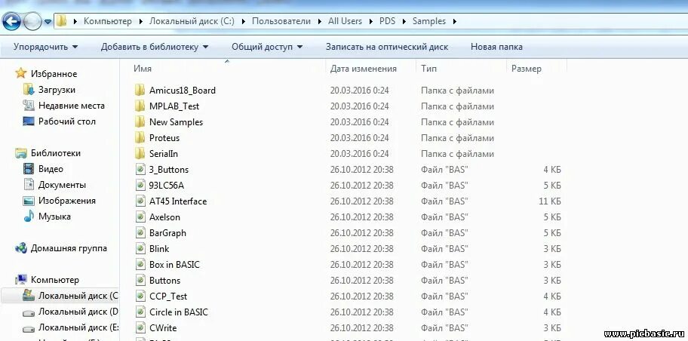Select the file name Circle in BASIC
Screen dimensions: 688x341
[179, 312]
